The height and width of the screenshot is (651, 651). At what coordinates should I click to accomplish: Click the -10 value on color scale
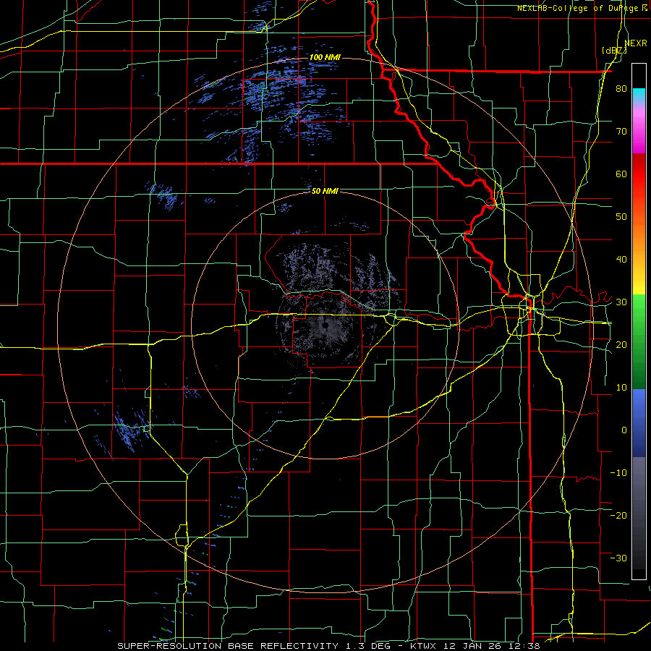point(618,473)
